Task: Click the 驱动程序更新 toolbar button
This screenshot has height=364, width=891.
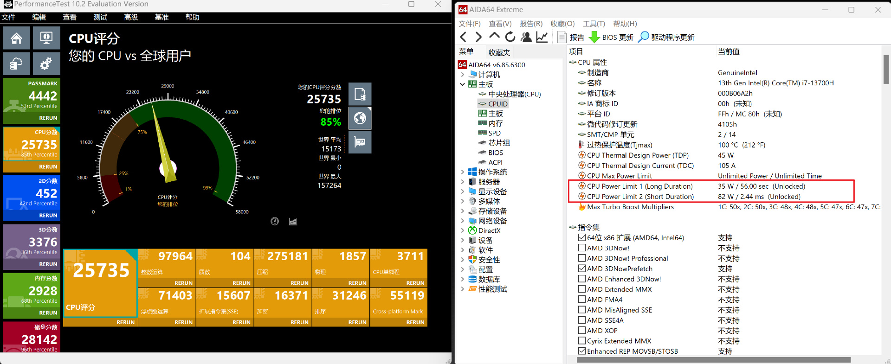Action: [x=666, y=37]
